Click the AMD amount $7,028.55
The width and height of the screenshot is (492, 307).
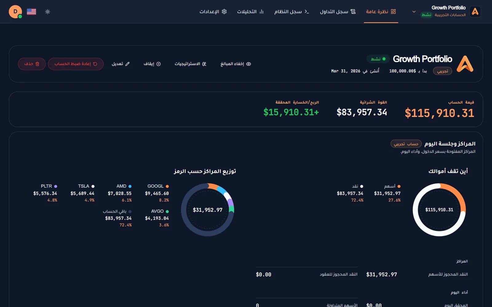coord(120,193)
